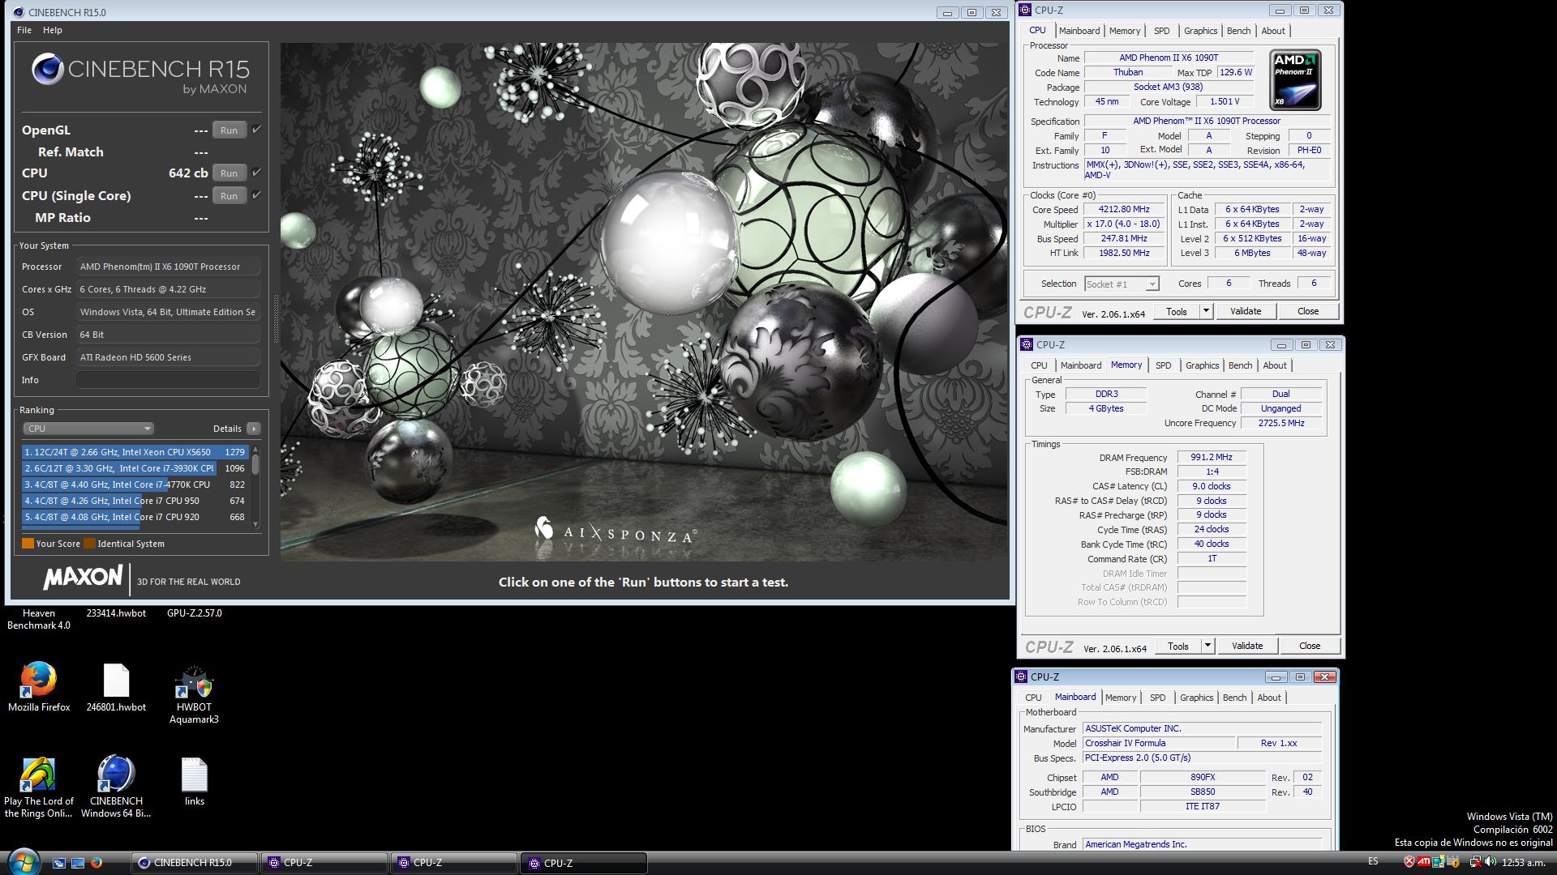This screenshot has width=1557, height=875.
Task: Click the tray icon with yellow warning badge
Action: (x=1452, y=861)
